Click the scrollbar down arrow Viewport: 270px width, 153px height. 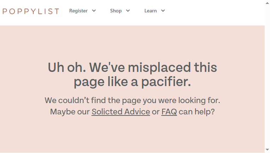pos(267,150)
